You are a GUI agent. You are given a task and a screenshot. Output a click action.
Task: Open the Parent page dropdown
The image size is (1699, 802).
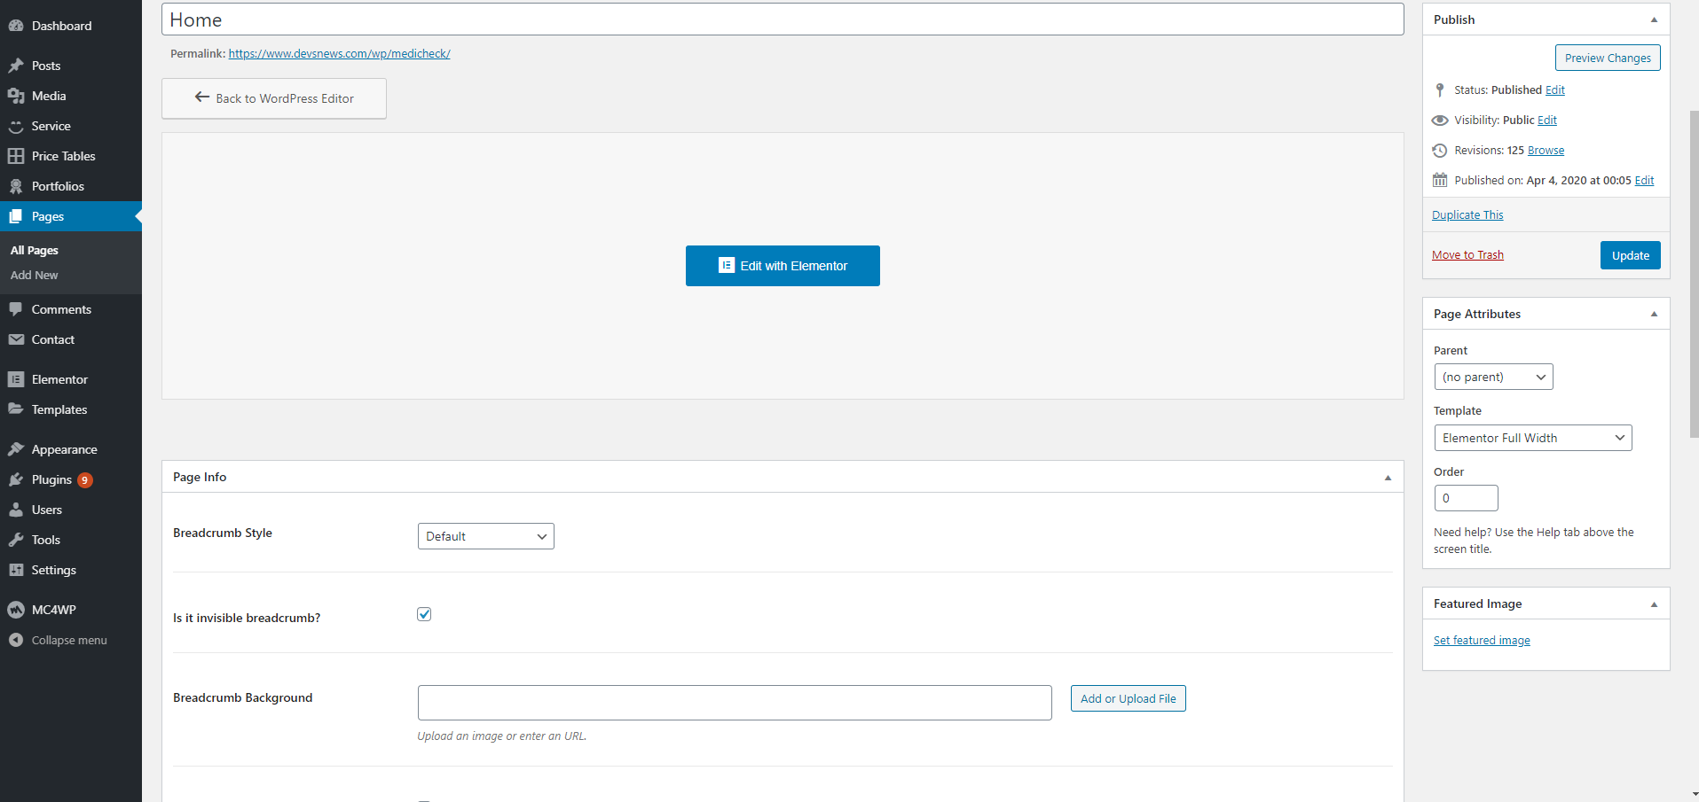click(1494, 377)
